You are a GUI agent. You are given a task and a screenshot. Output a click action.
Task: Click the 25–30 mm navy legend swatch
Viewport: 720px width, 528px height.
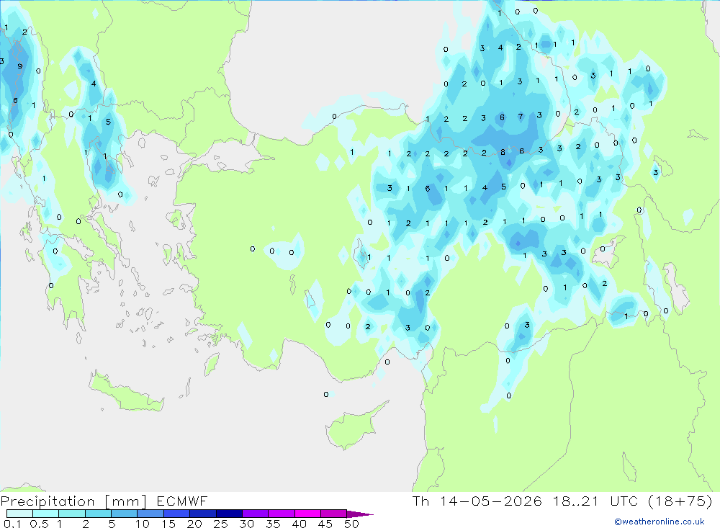(229, 514)
